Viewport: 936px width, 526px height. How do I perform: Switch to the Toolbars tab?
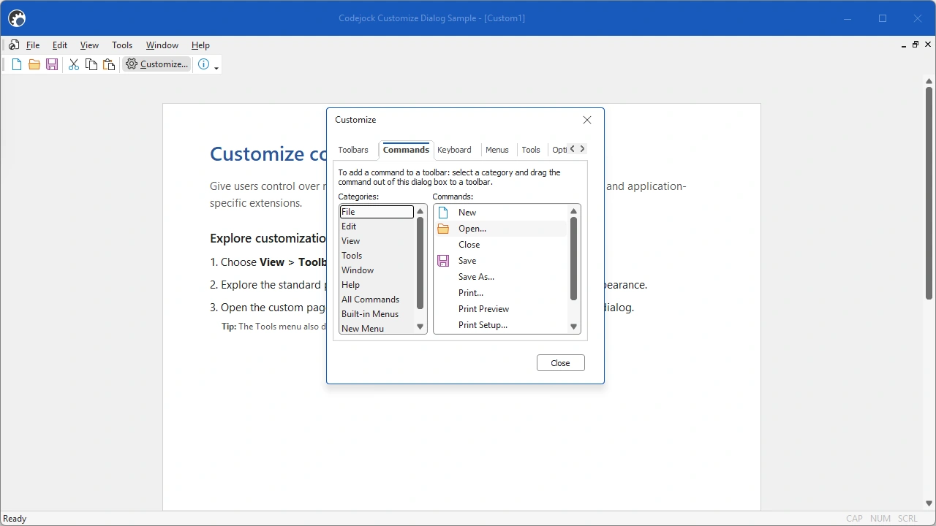353,150
